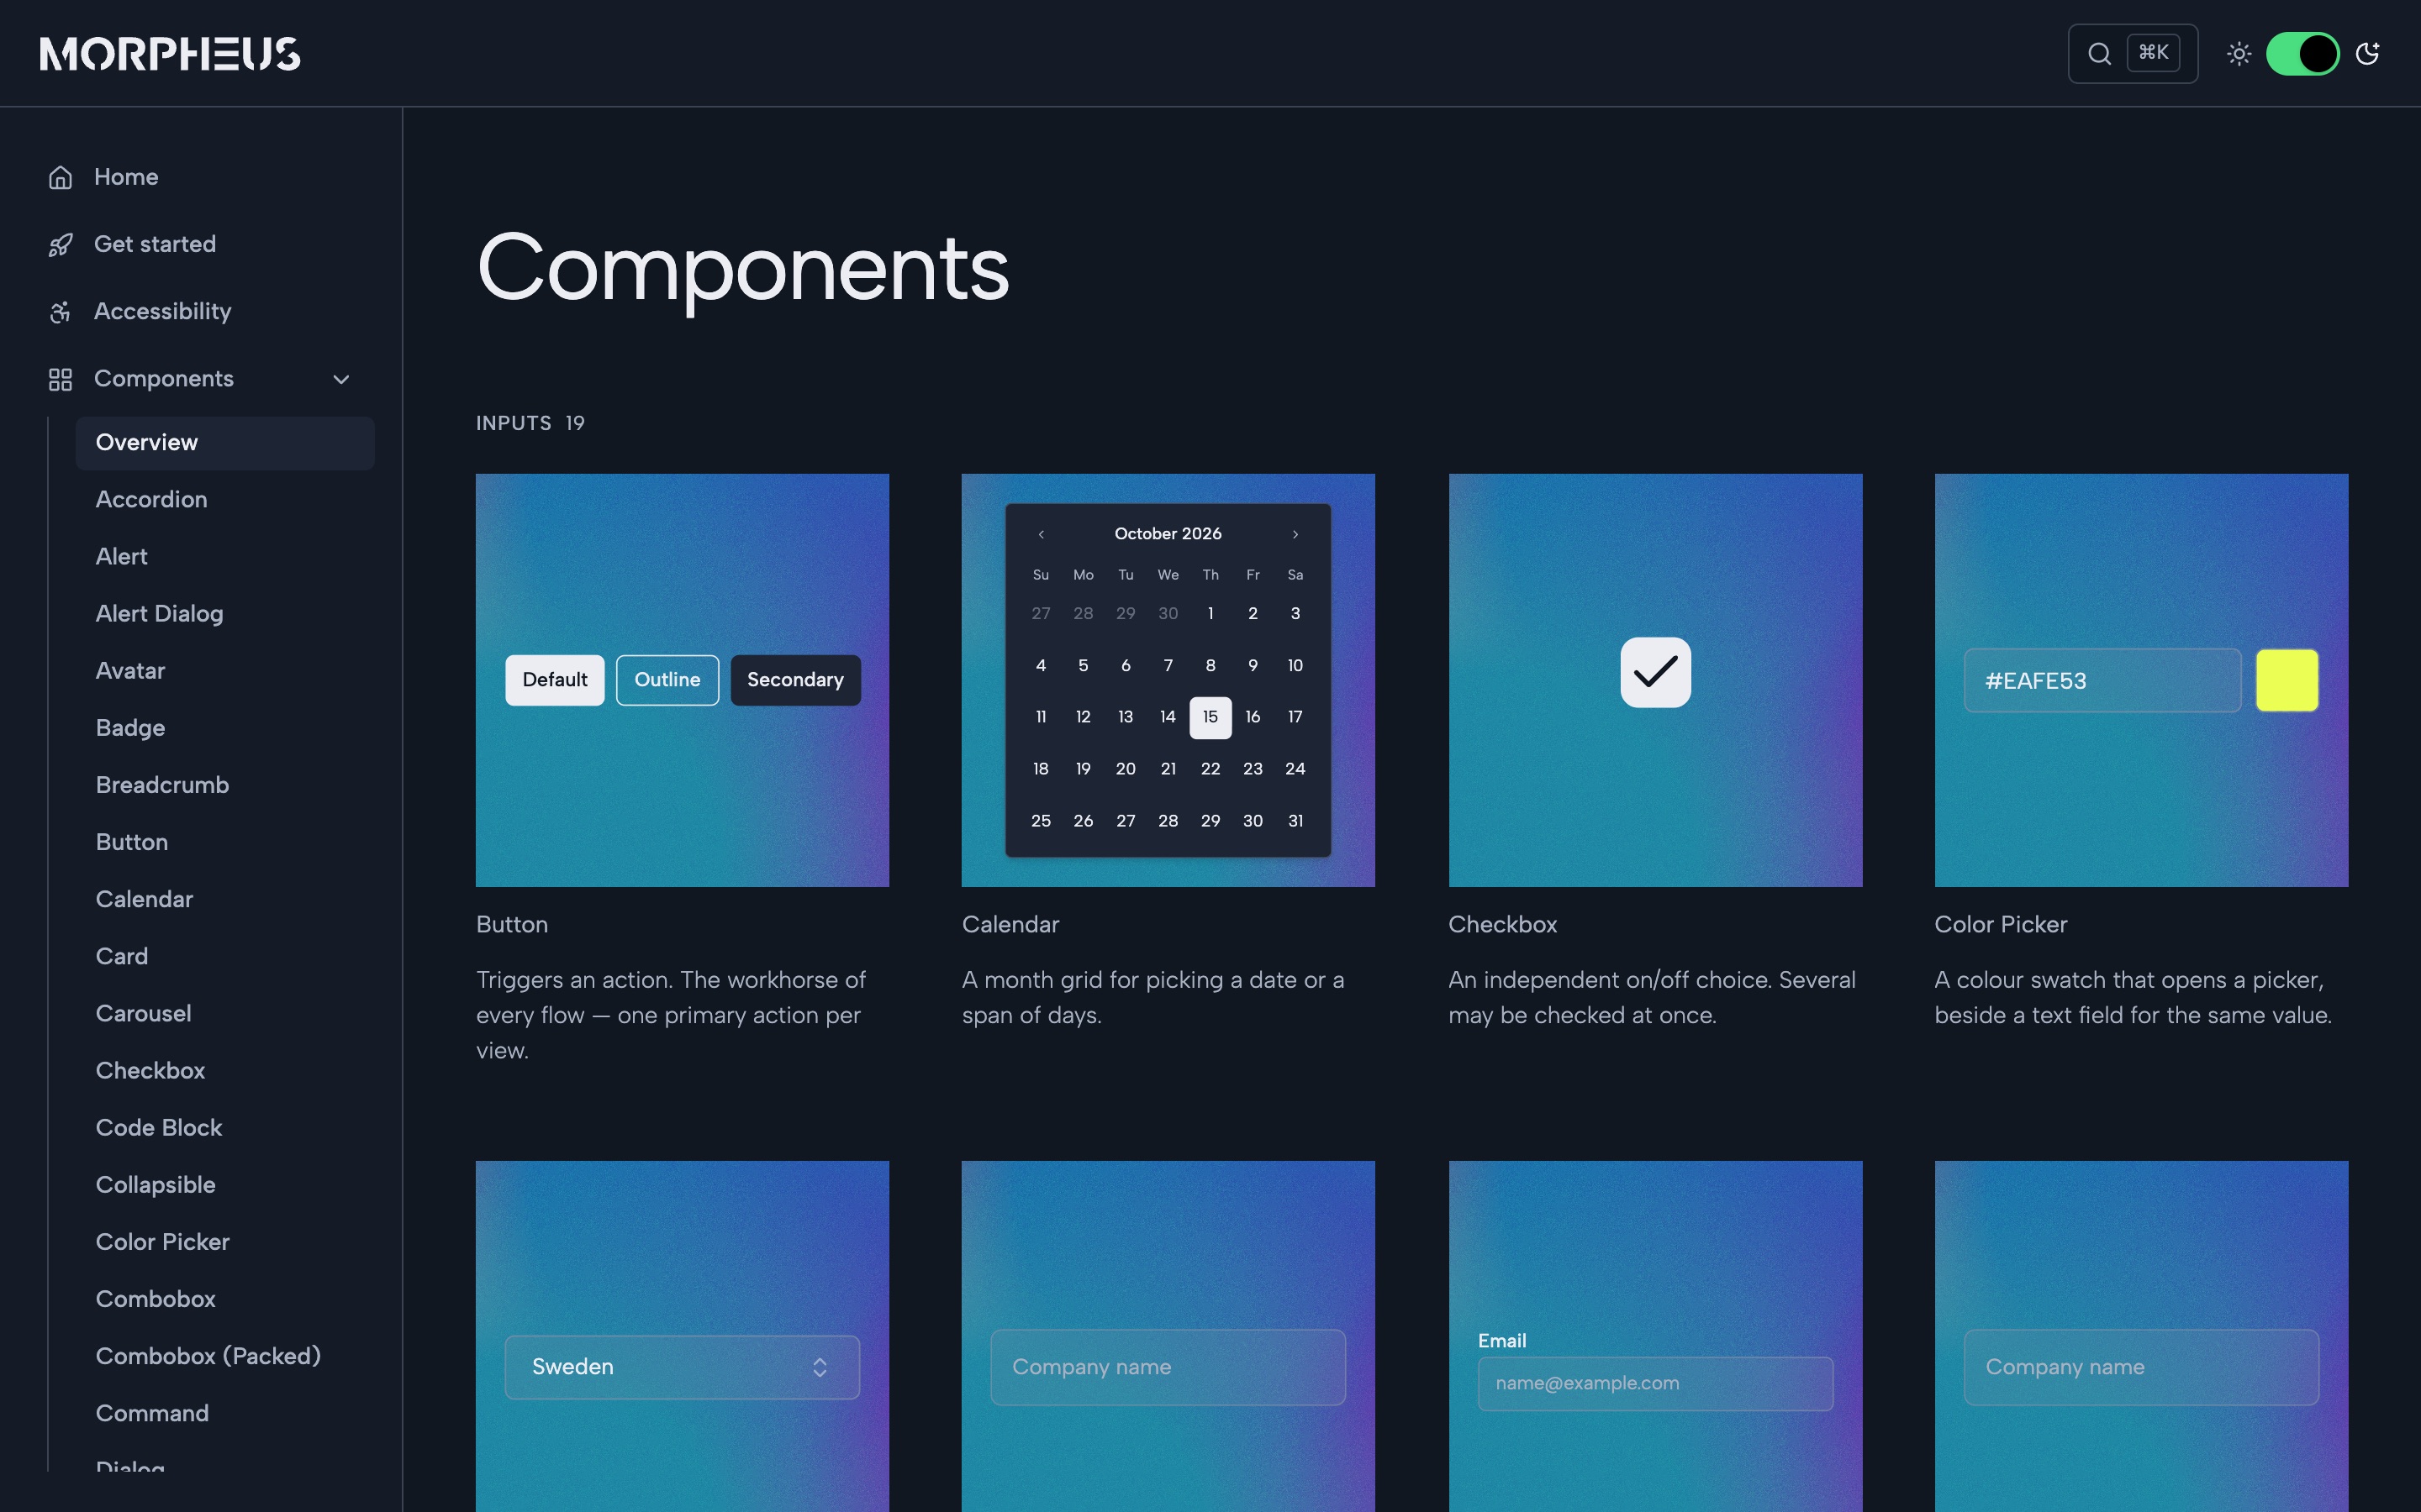Open the Calendar card title
This screenshot has width=2421, height=1512.
[1010, 925]
